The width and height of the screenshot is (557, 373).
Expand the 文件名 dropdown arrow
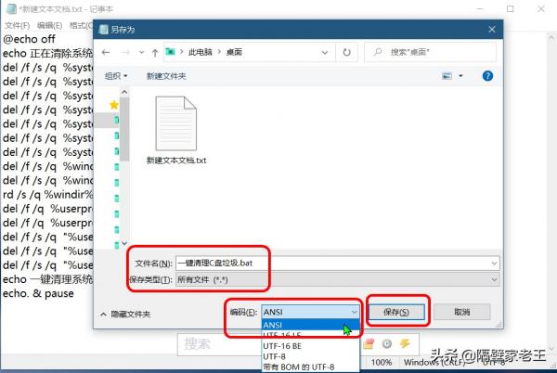pyautogui.click(x=494, y=264)
